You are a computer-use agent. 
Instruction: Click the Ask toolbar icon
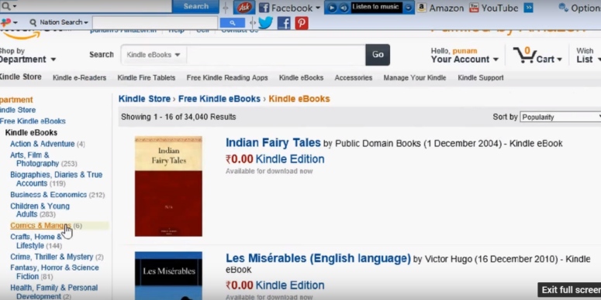click(x=244, y=7)
